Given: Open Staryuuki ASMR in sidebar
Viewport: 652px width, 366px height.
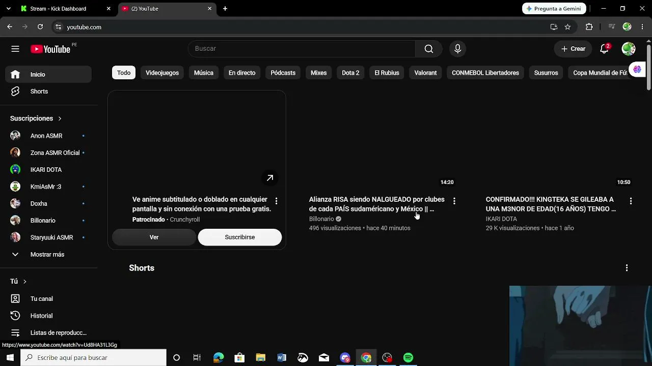Looking at the screenshot, I should (49, 238).
